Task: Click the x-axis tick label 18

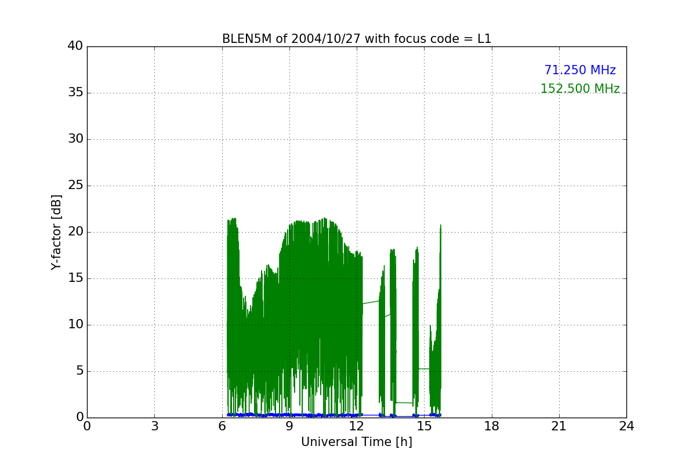Action: tap(492, 426)
